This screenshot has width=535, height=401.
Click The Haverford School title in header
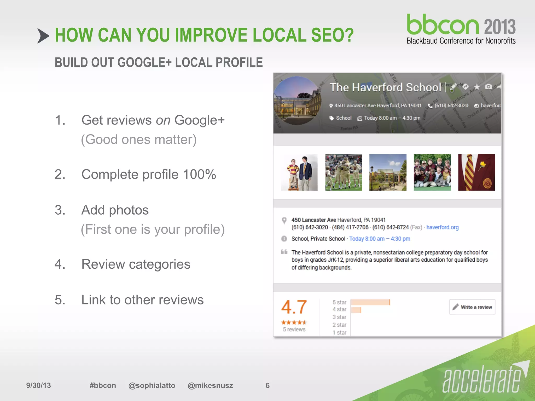(386, 87)
